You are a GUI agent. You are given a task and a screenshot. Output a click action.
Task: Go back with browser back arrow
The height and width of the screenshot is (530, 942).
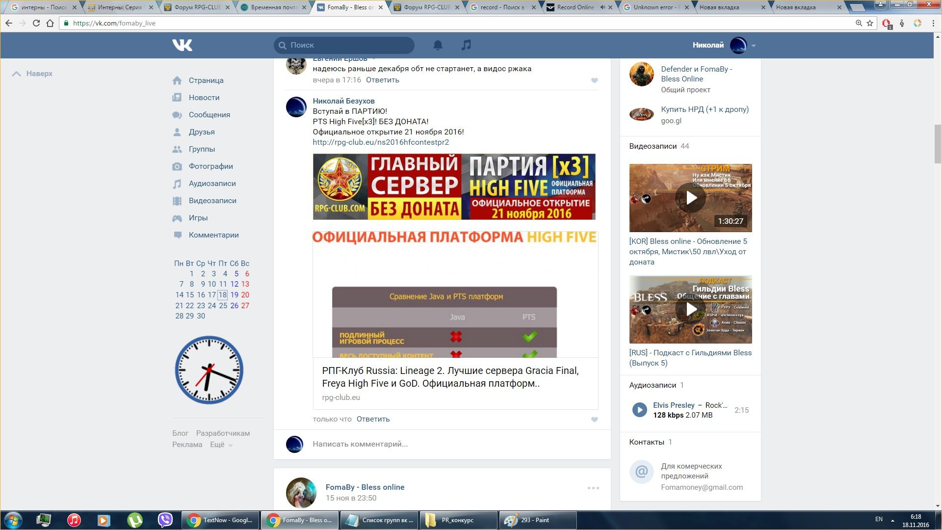coord(9,23)
